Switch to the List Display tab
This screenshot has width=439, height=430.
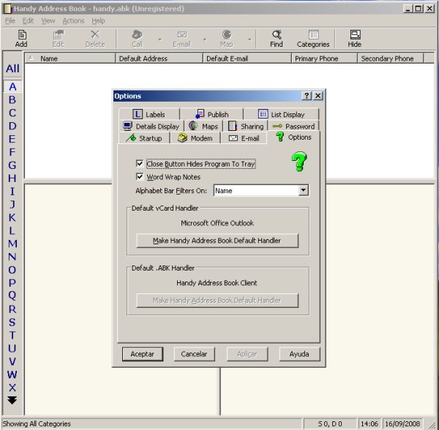[281, 114]
